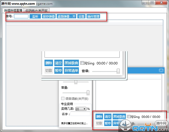Click 暂停 in the lower-right song panel
Screen dimensions: 169x132
point(108,123)
